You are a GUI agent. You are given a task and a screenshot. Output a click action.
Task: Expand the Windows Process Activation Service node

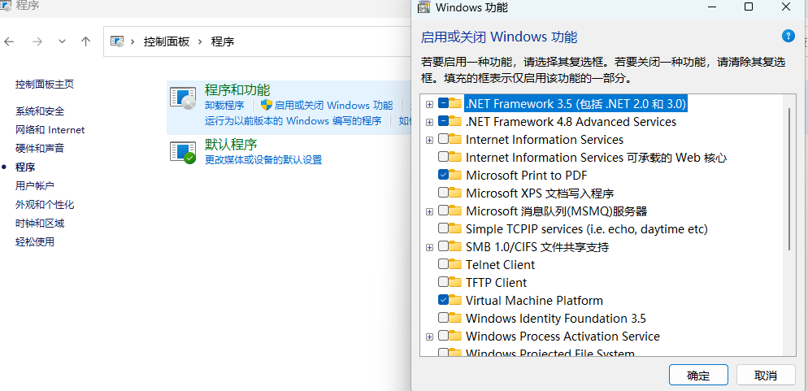[429, 337]
